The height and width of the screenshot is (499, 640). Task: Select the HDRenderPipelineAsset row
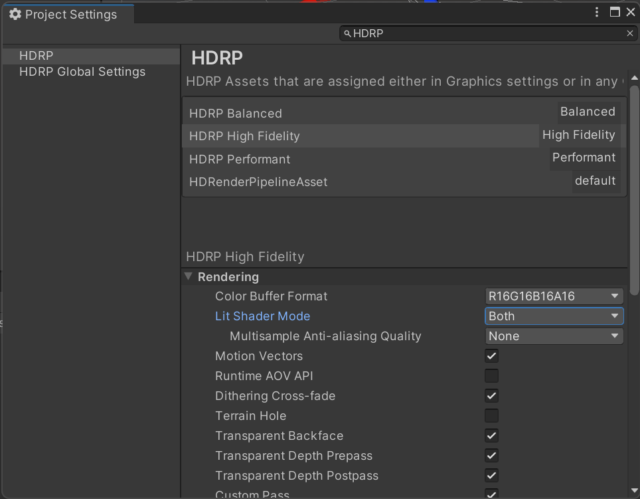[x=404, y=181]
